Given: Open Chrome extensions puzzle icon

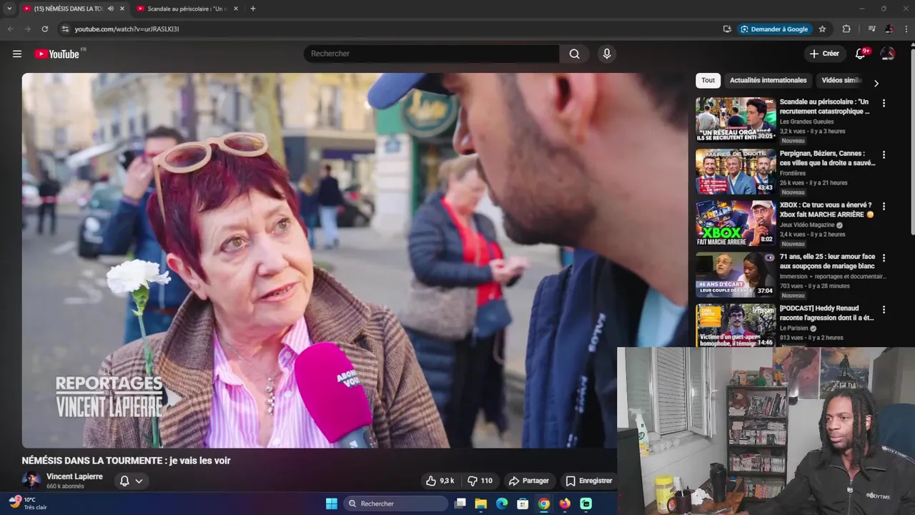Looking at the screenshot, I should click(846, 29).
